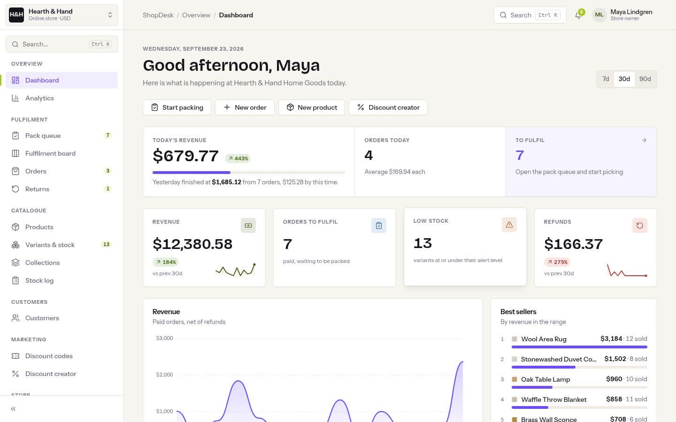Open Fulfilment board in sidebar
Screen dimensions: 676x422
pos(61,153)
